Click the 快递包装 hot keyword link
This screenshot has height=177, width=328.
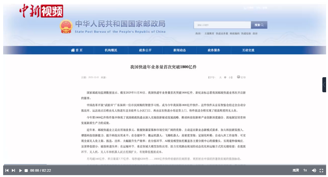tap(246, 33)
